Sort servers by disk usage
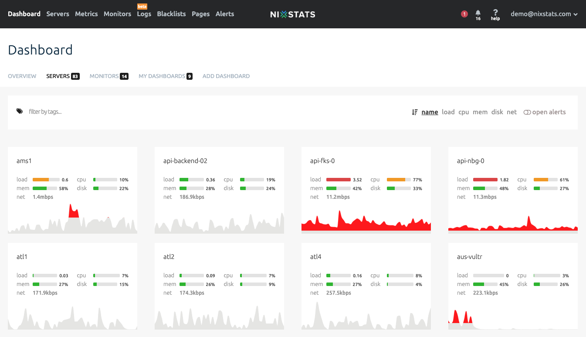Screen dimensions: 586x337 coord(497,112)
